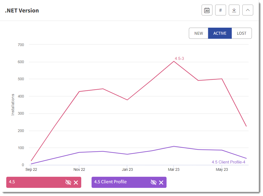Open the calendar date range picker
263x196 pixels.
click(207, 10)
